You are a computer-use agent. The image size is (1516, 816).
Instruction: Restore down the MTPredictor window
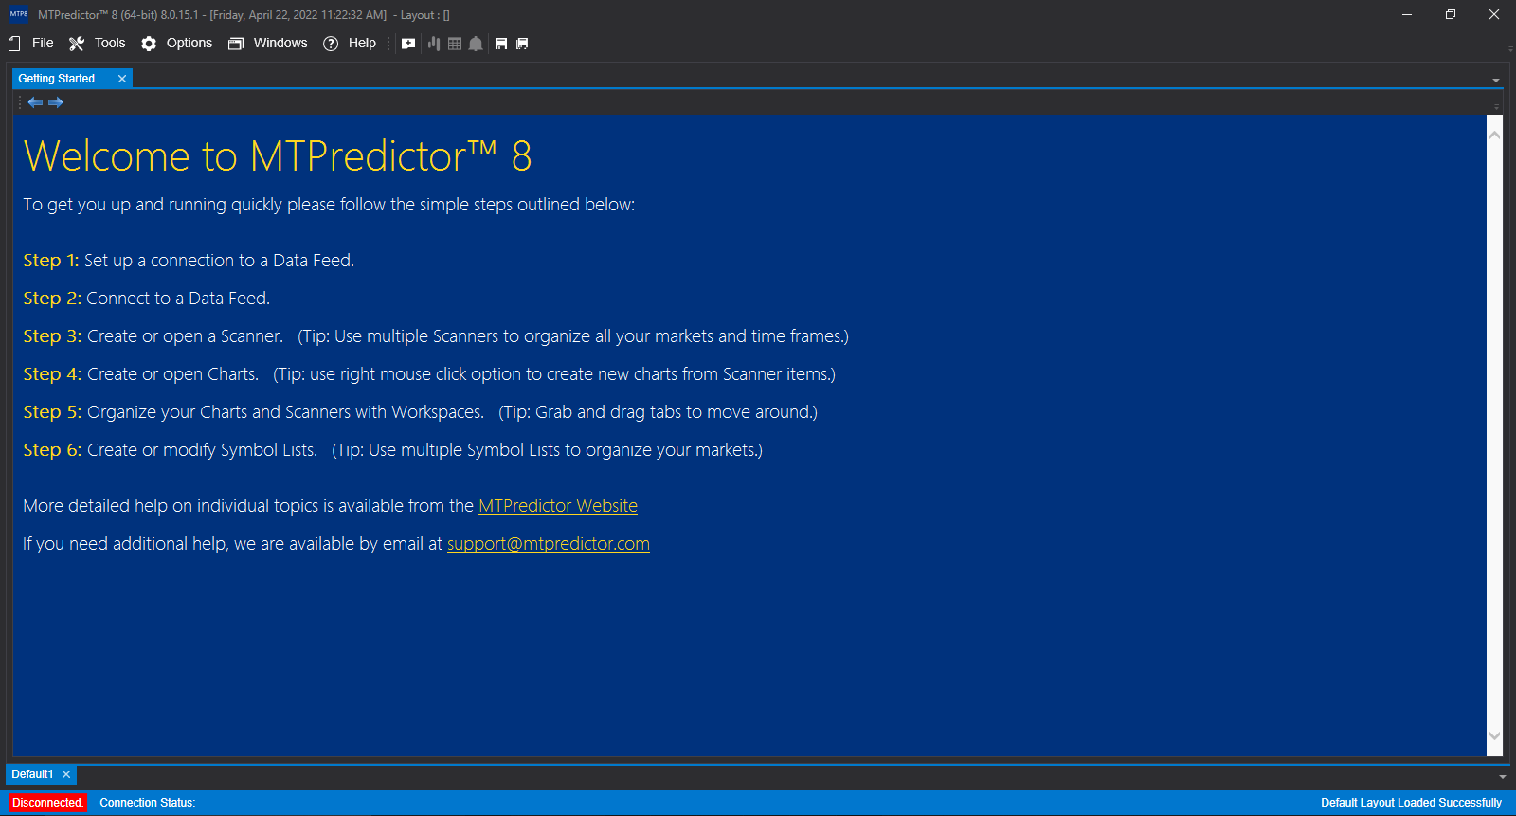pos(1451,14)
